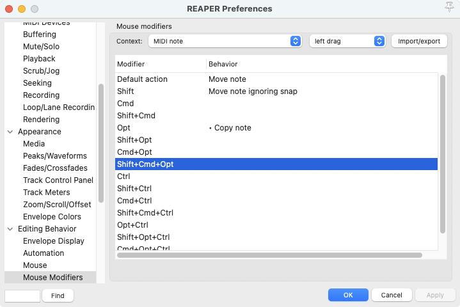Confirm with the OK button
Image resolution: width=460 pixels, height=307 pixels.
point(348,295)
